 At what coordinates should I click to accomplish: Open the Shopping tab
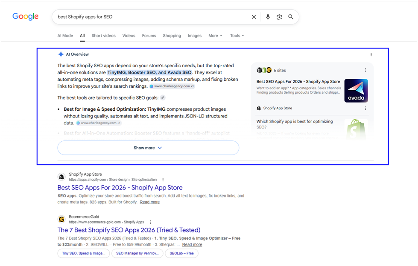point(172,36)
